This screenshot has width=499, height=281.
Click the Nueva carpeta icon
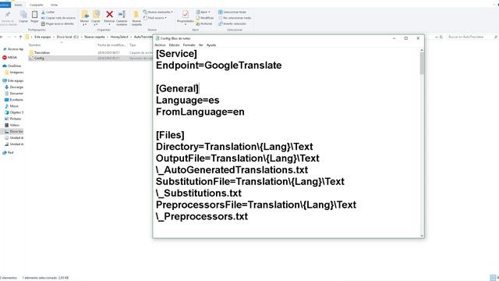[136, 14]
